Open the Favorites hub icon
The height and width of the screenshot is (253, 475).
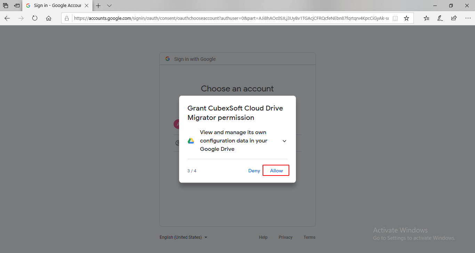(426, 18)
